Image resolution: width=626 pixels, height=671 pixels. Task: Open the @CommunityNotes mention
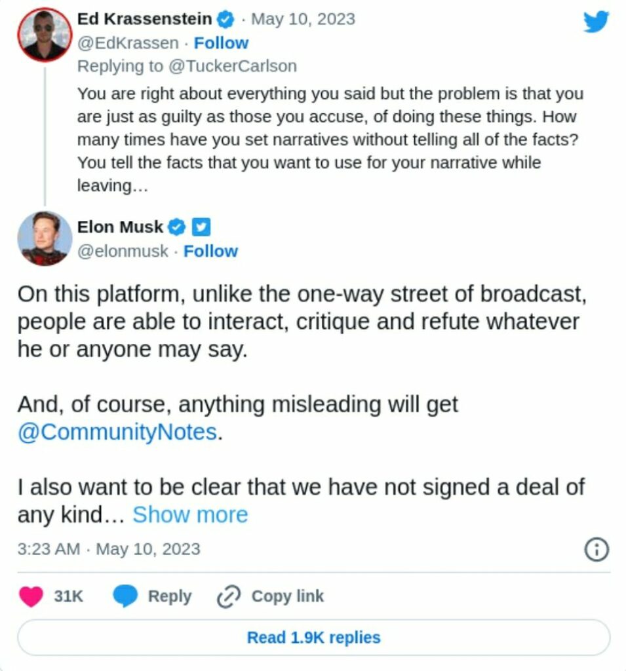tap(117, 432)
